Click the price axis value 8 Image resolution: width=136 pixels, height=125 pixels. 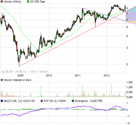(127, 8)
